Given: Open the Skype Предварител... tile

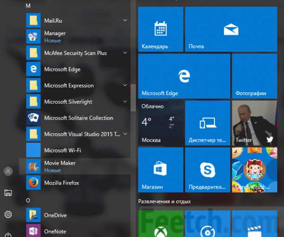Looking at the screenshot, I should click(208, 170).
